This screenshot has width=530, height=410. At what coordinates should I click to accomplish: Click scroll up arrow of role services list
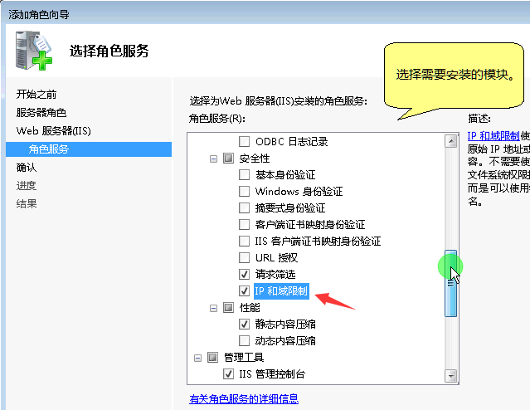click(450, 142)
